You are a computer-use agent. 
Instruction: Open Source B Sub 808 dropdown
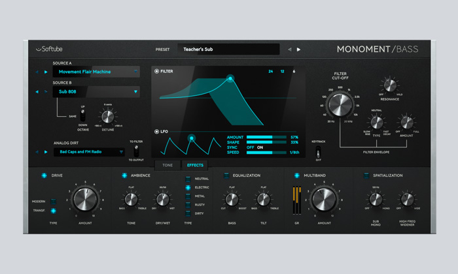point(96,91)
